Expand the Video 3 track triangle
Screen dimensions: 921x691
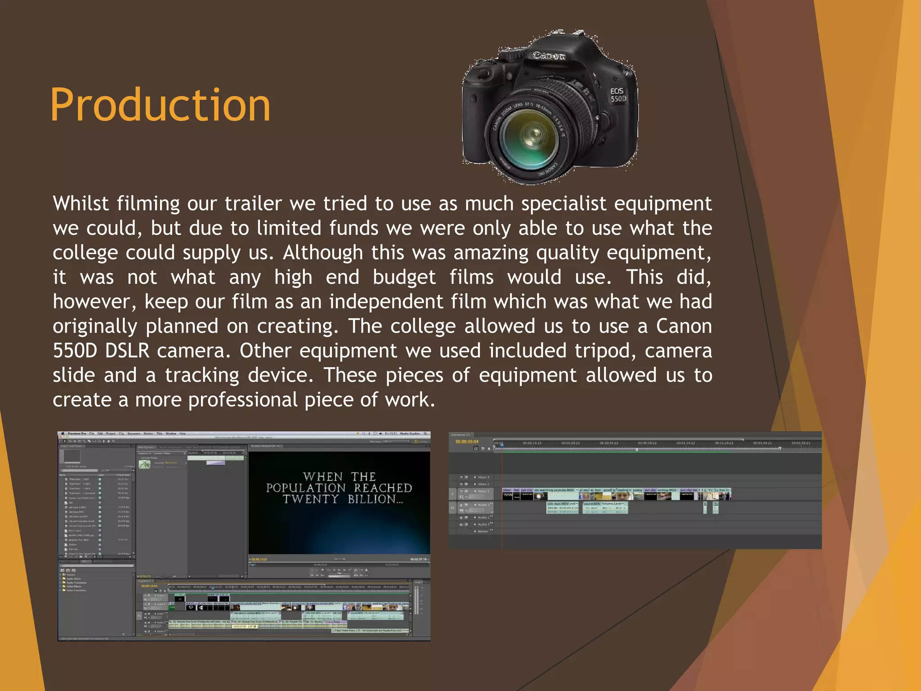tap(475, 477)
